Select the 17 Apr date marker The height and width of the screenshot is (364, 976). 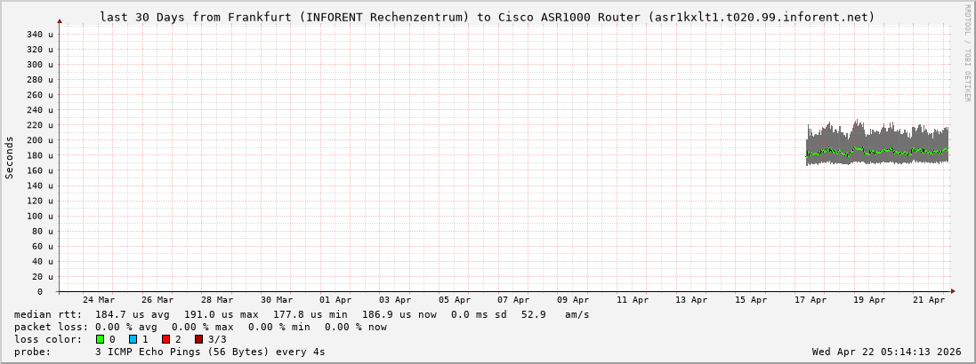811,300
